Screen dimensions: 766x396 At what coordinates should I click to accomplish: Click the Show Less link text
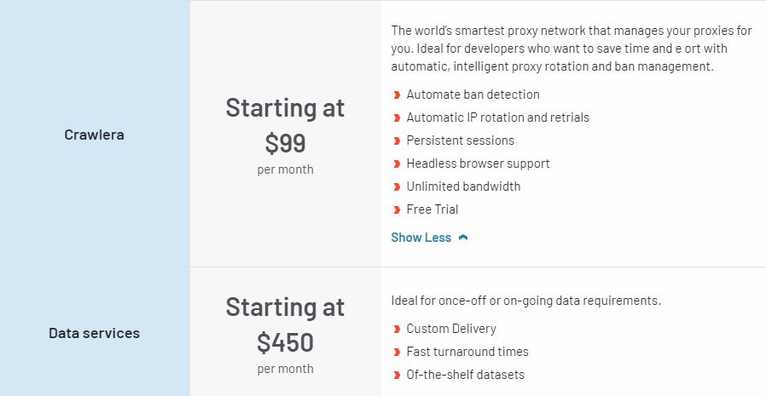click(x=421, y=238)
